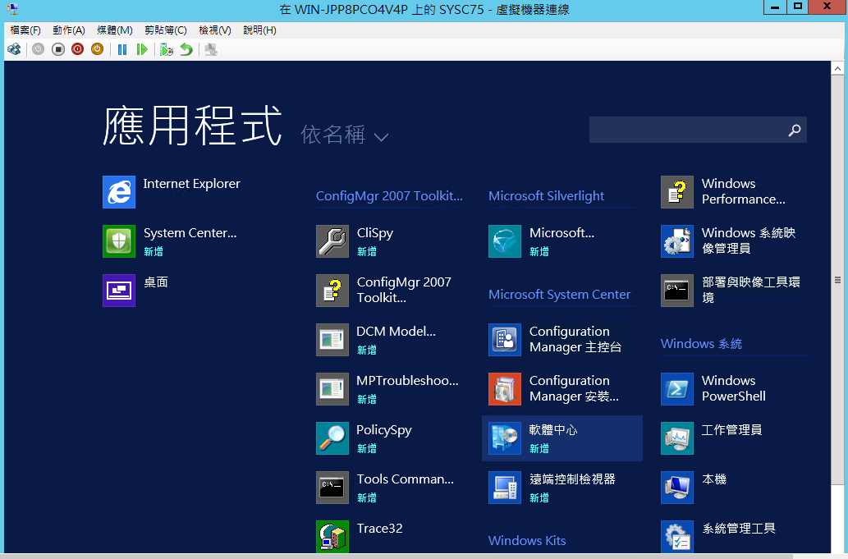This screenshot has width=848, height=559.
Task: Open the Windows 系統映像管理員 icon
Action: click(x=677, y=241)
